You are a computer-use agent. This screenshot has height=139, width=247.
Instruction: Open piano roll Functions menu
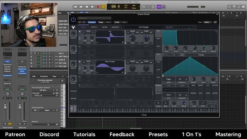click(x=45, y=76)
